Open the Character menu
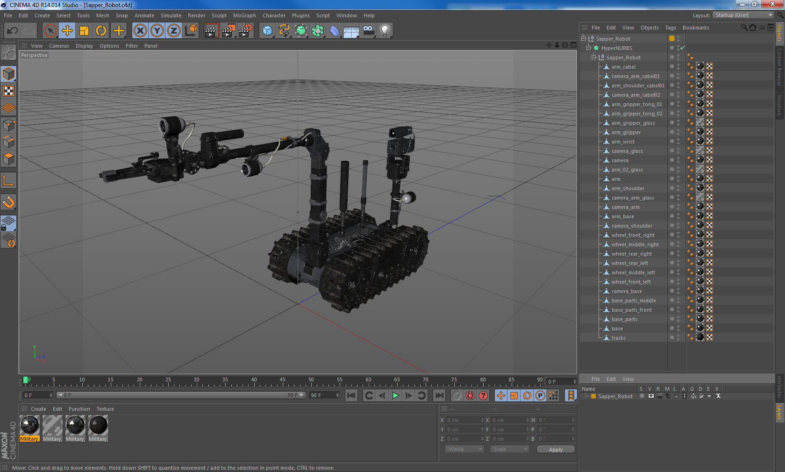The image size is (785, 472). click(x=274, y=15)
